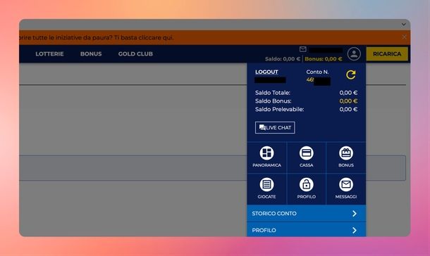Open the Bonus navigation menu item
This screenshot has height=256, width=430.
click(x=91, y=54)
